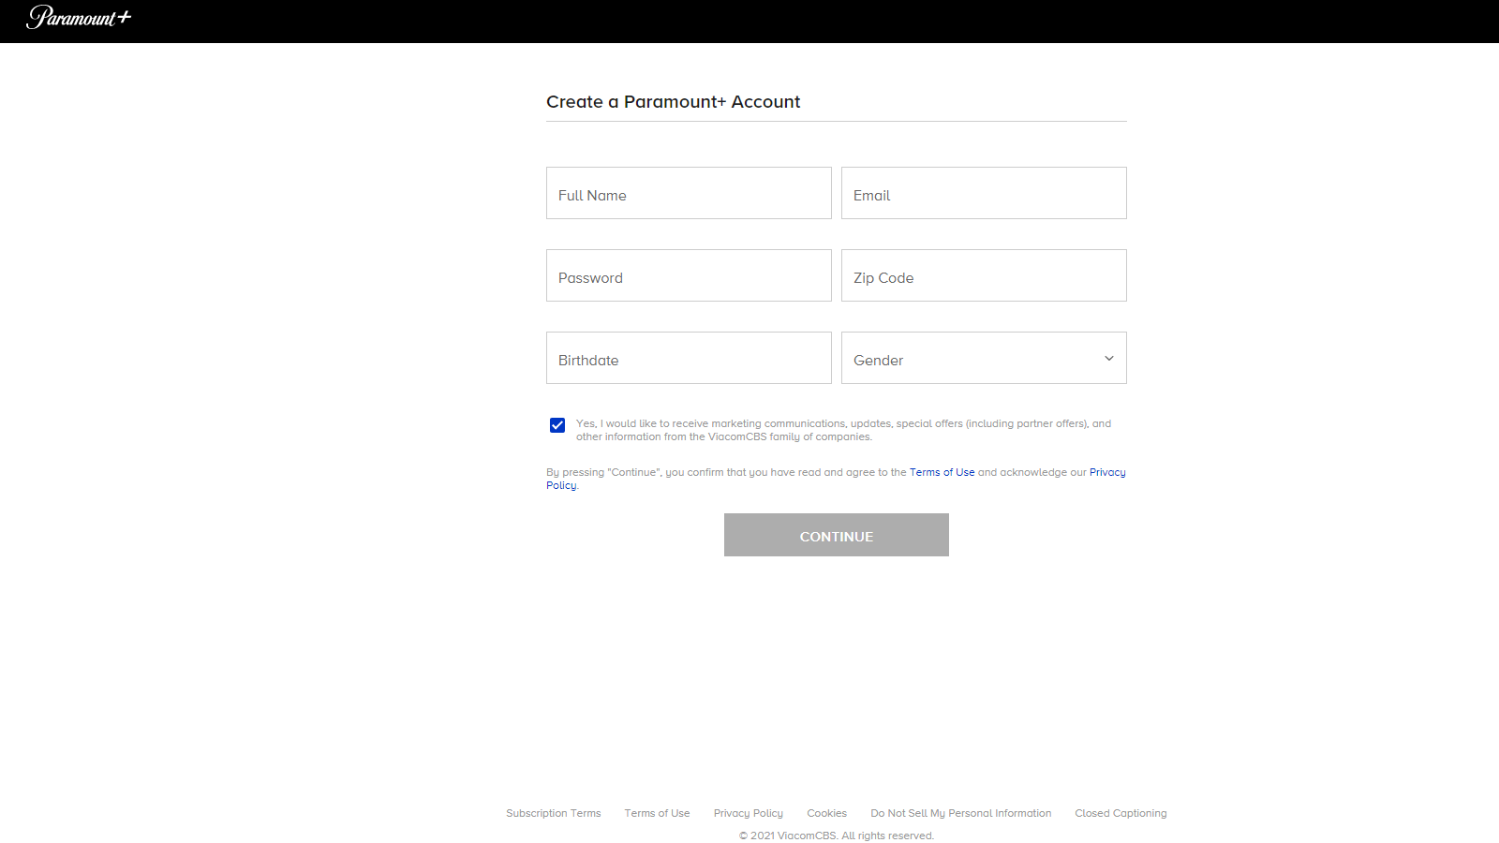The image size is (1499, 843).
Task: Focus the Email input field
Action: 984,193
